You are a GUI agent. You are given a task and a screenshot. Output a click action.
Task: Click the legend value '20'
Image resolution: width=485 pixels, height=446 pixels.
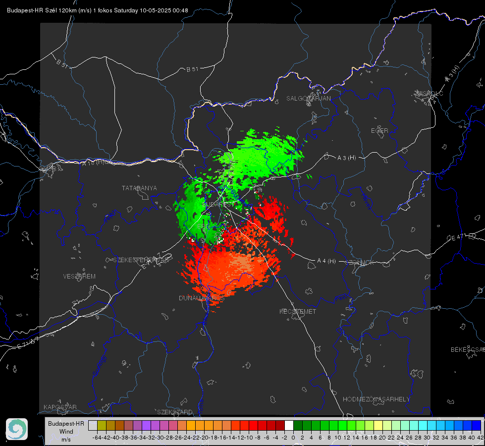pos(382,438)
